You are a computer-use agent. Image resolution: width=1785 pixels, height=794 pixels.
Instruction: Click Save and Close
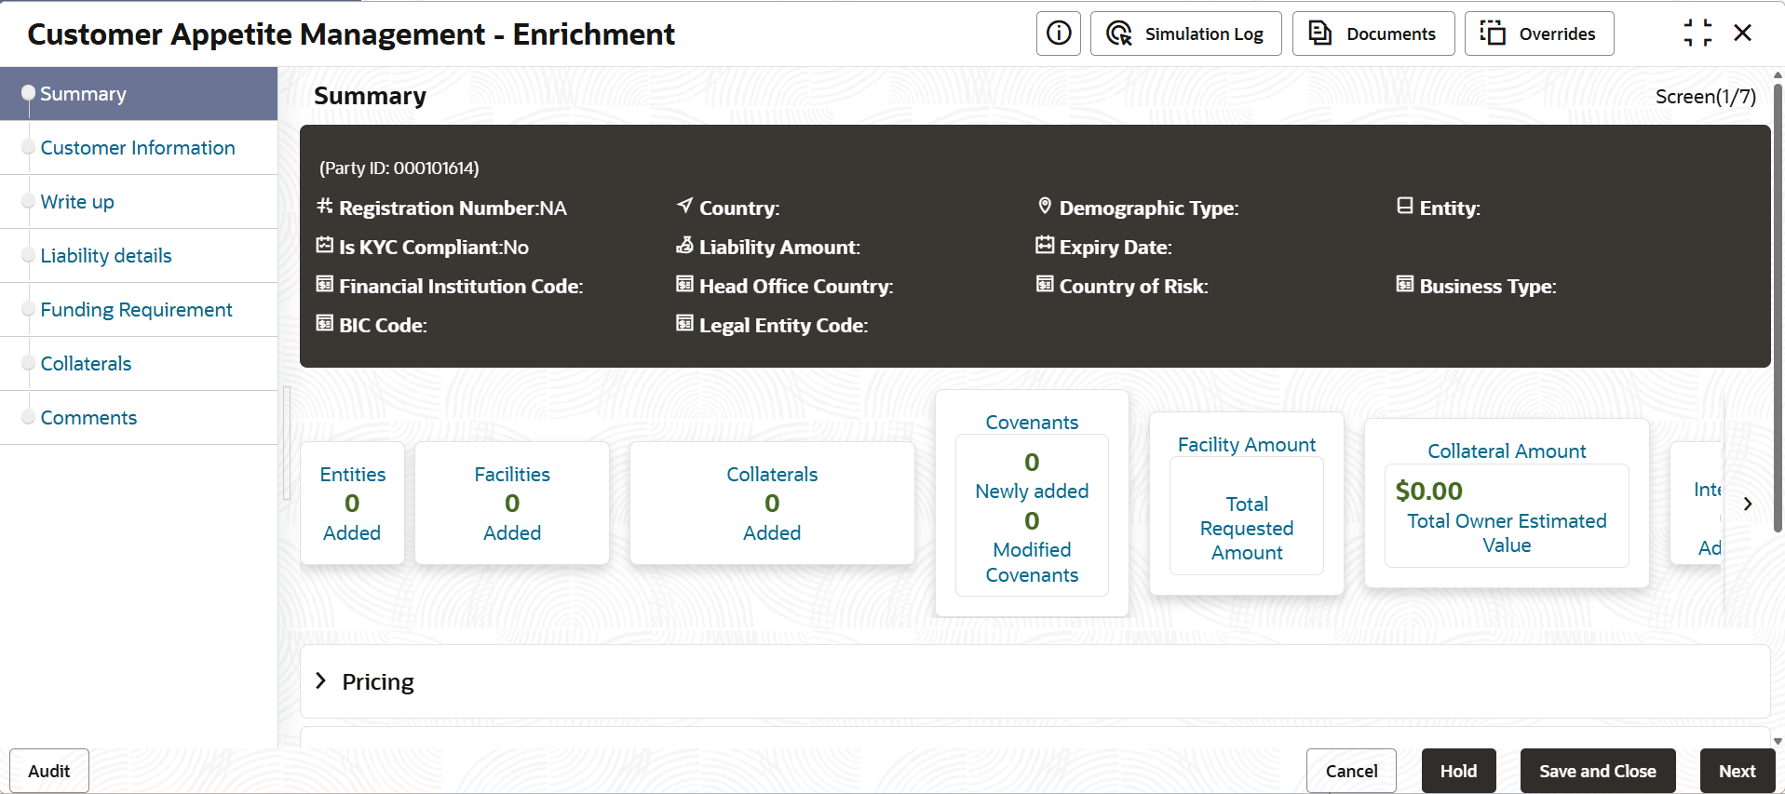tap(1598, 771)
